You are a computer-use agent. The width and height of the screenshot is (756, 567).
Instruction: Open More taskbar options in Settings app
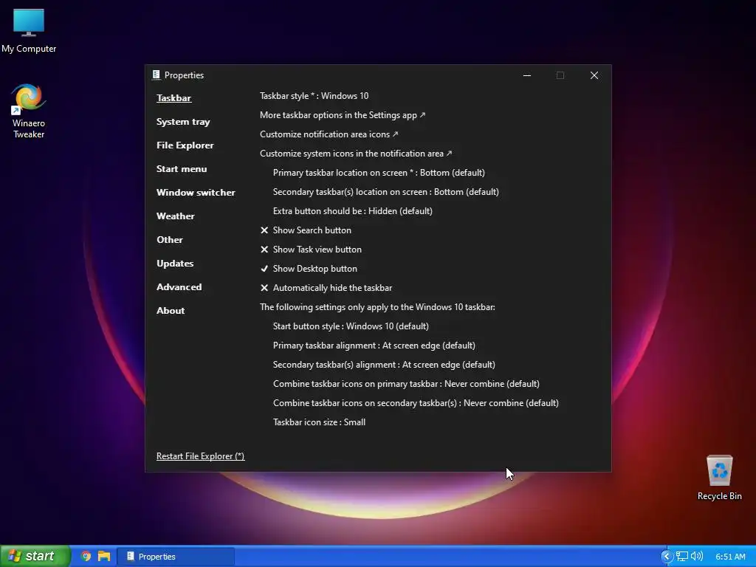tap(343, 114)
